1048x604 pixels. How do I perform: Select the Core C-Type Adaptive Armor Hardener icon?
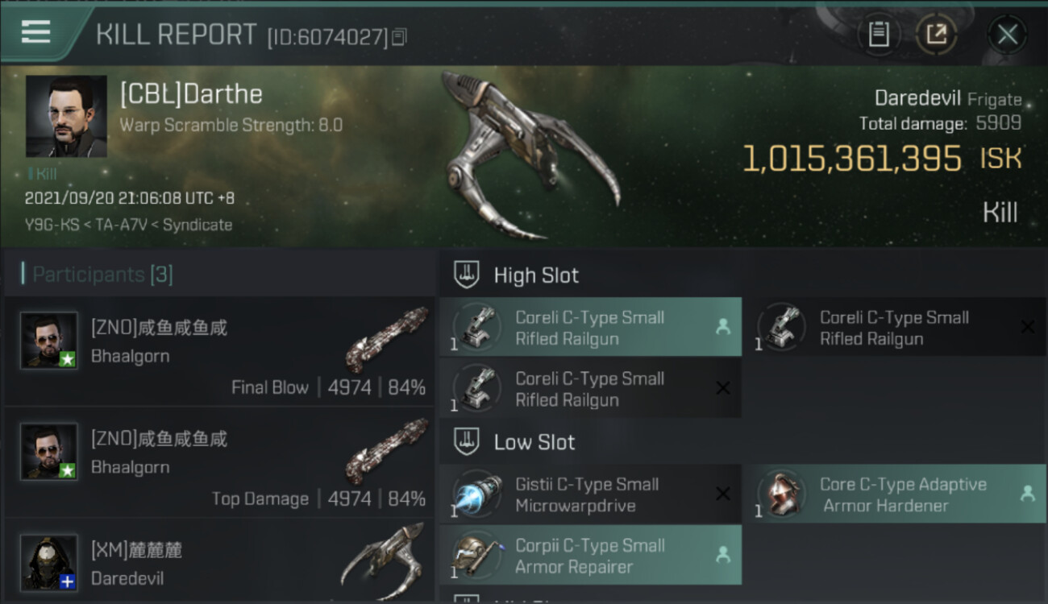781,494
